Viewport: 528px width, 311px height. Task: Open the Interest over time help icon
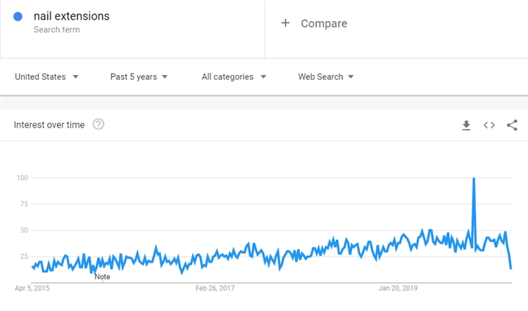[x=99, y=124]
